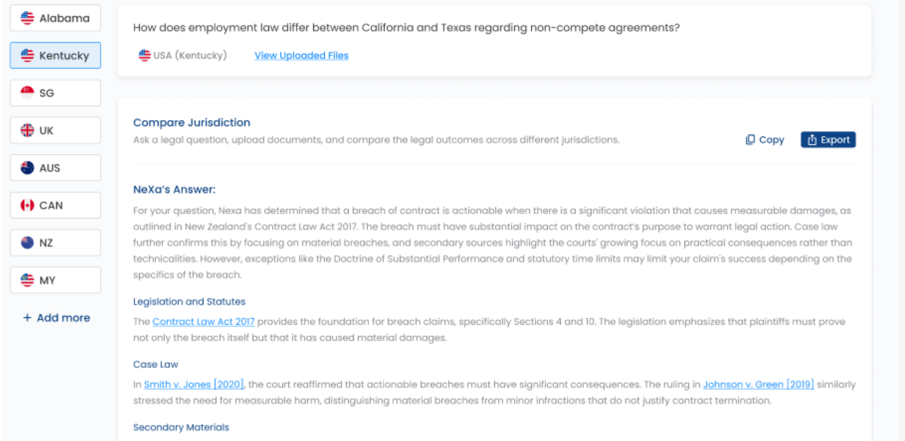Click the Australia flag icon
This screenshot has height=441, width=905.
click(27, 168)
